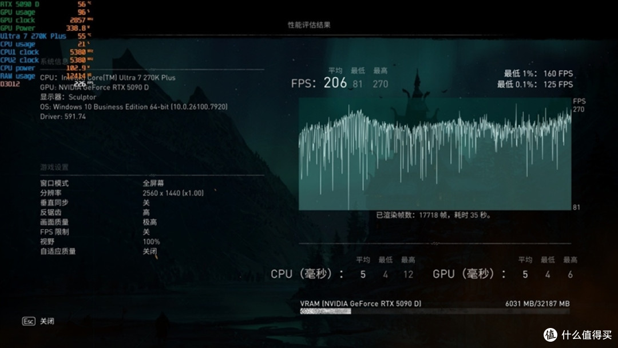
Task: Click the 关闭 adaptive quality value
Action: click(150, 251)
